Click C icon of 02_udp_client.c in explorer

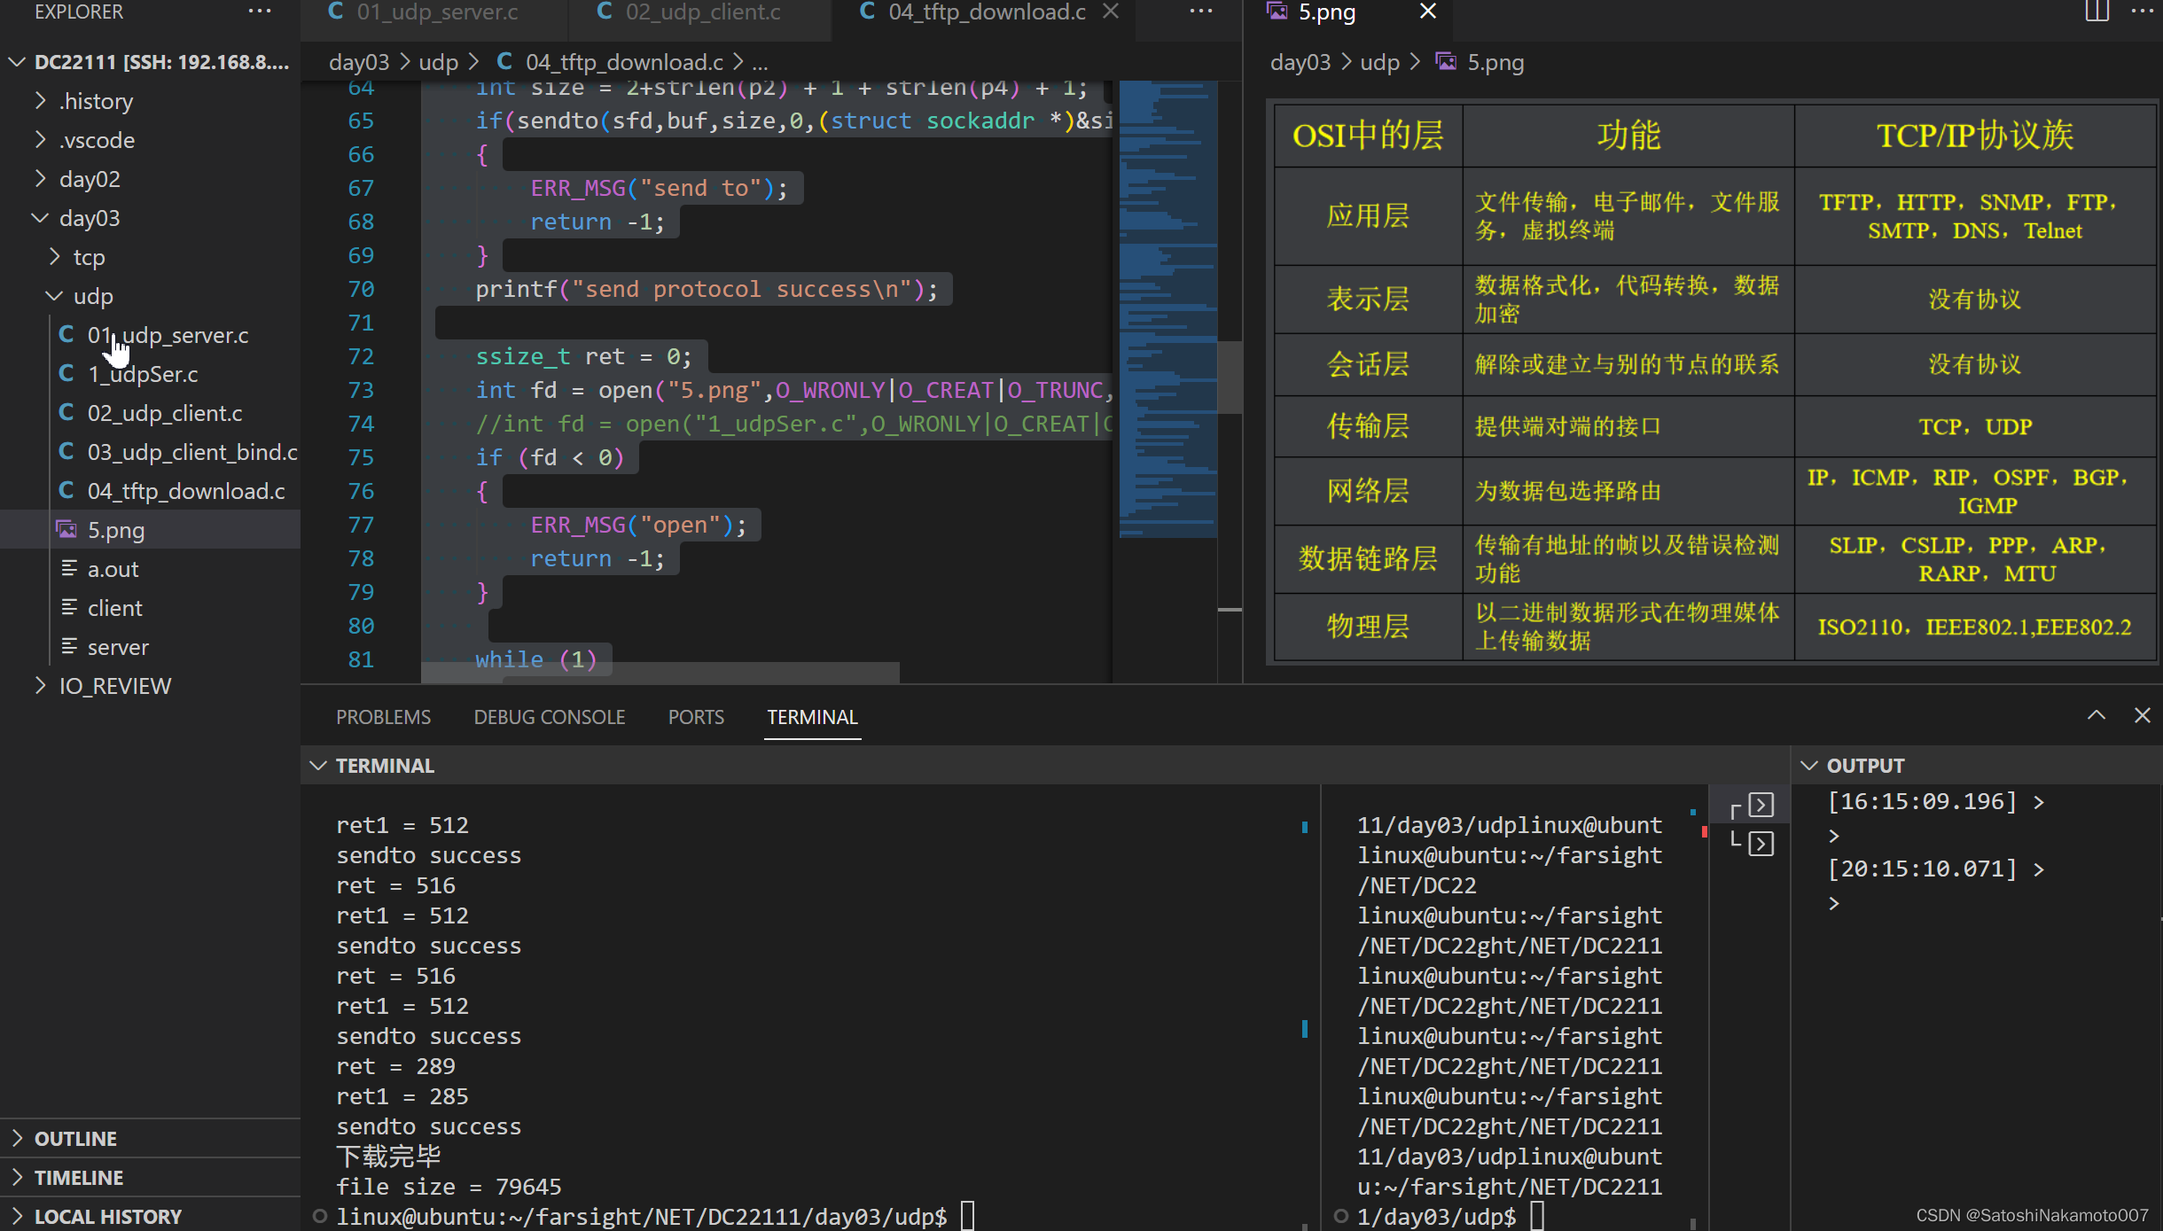click(x=66, y=413)
